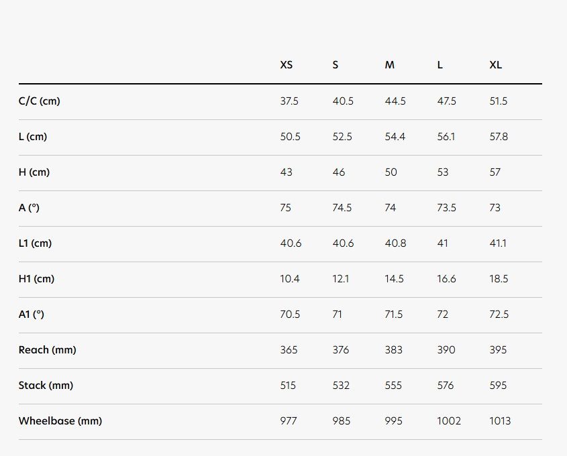
Task: Select the Stack (mm) row label
Action: 46,386
